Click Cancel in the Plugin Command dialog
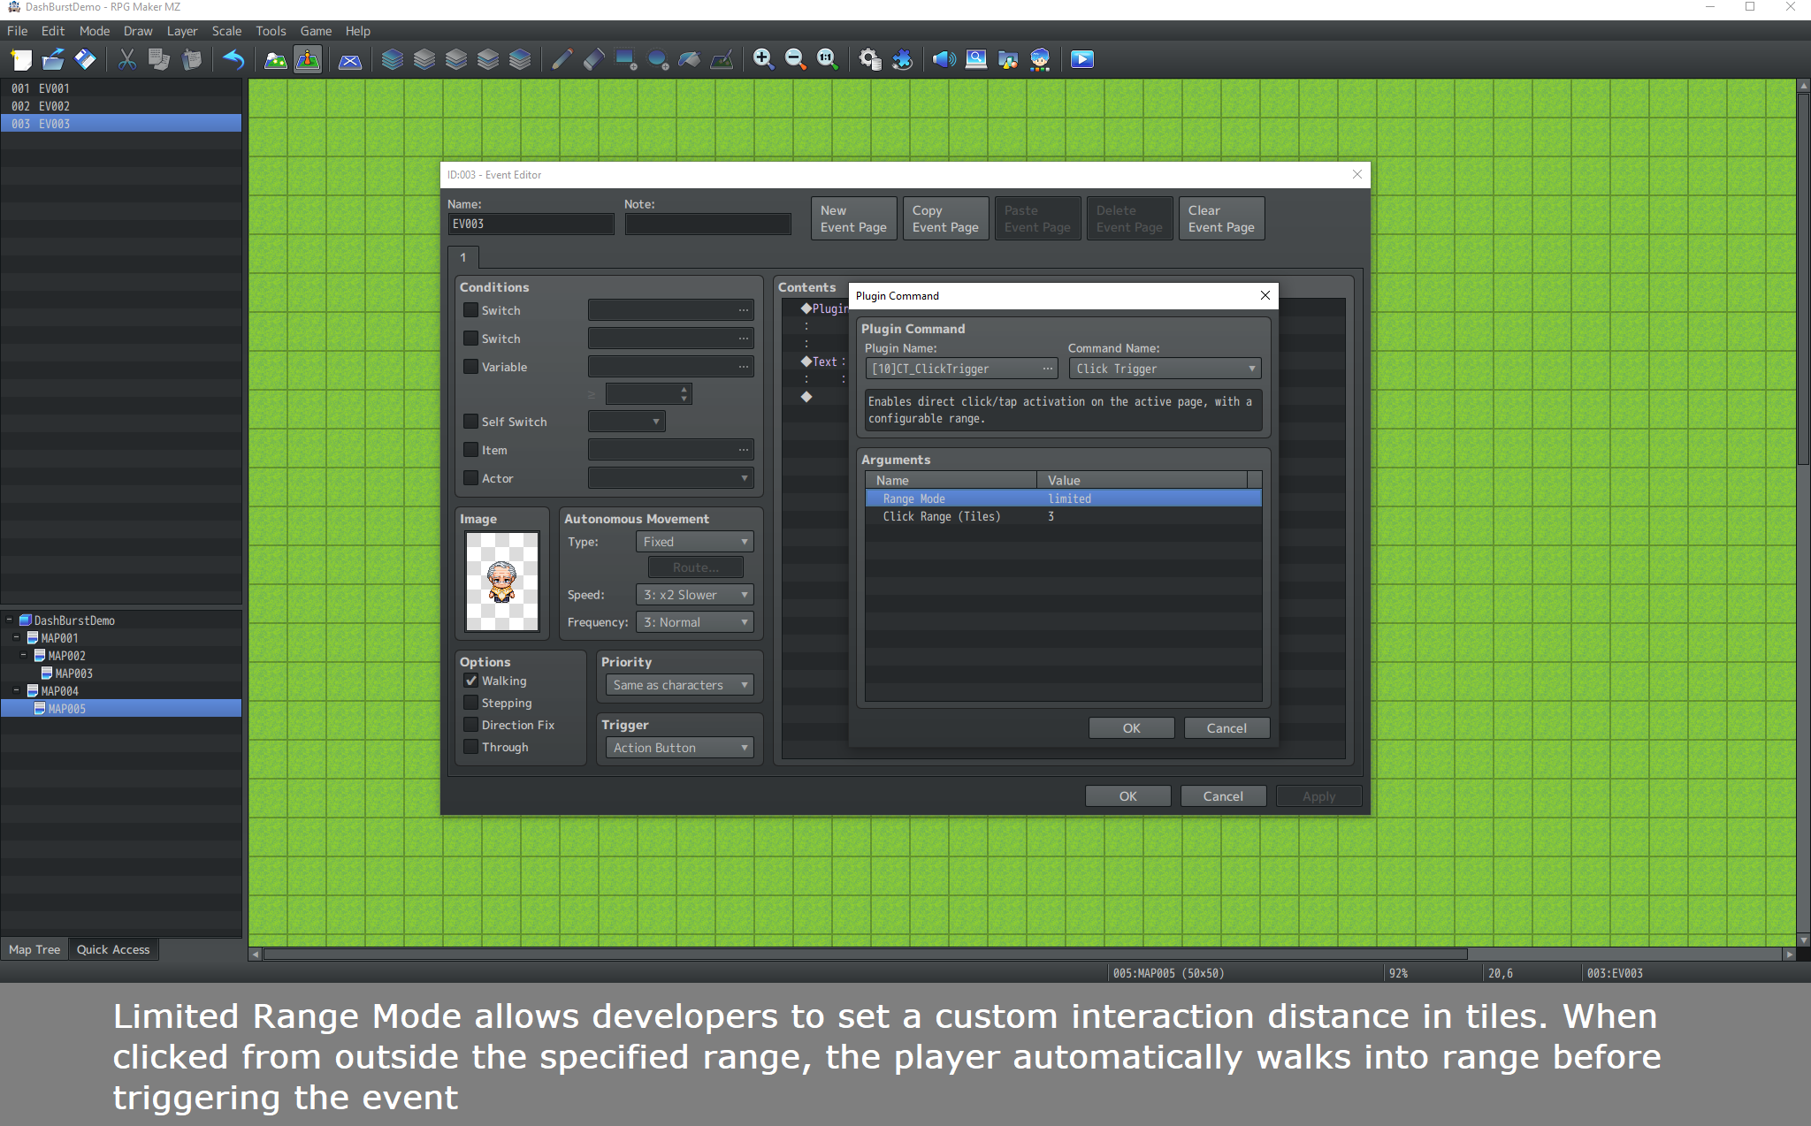 (1226, 728)
